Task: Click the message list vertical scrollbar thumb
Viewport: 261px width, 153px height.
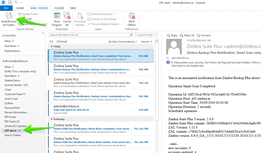Action: [157, 82]
